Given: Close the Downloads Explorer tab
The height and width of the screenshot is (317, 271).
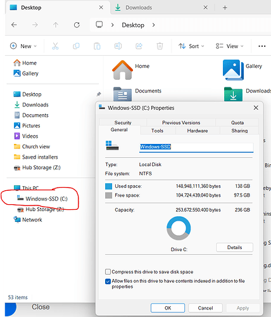Looking at the screenshot, I should (x=205, y=8).
